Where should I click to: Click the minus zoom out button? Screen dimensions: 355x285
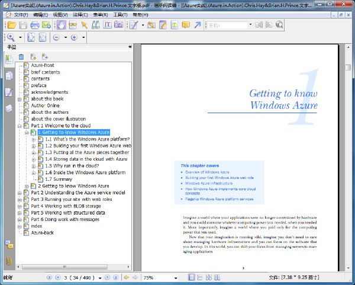tap(56, 37)
